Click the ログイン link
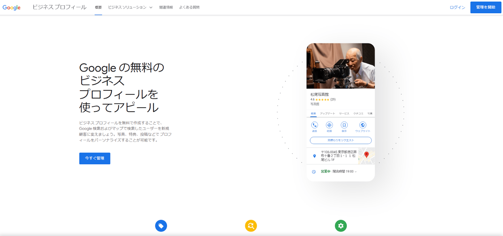 coord(457,7)
